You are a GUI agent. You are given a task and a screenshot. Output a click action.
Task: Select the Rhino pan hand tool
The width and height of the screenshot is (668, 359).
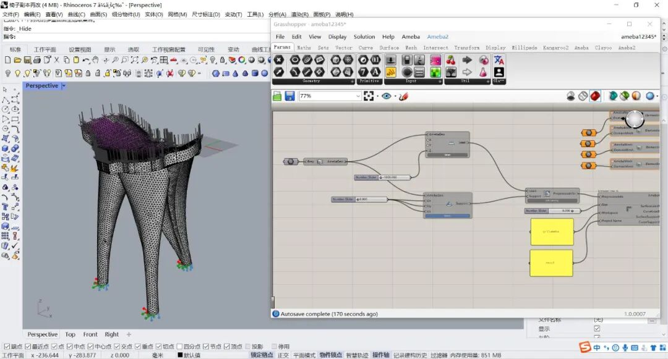click(x=95, y=60)
